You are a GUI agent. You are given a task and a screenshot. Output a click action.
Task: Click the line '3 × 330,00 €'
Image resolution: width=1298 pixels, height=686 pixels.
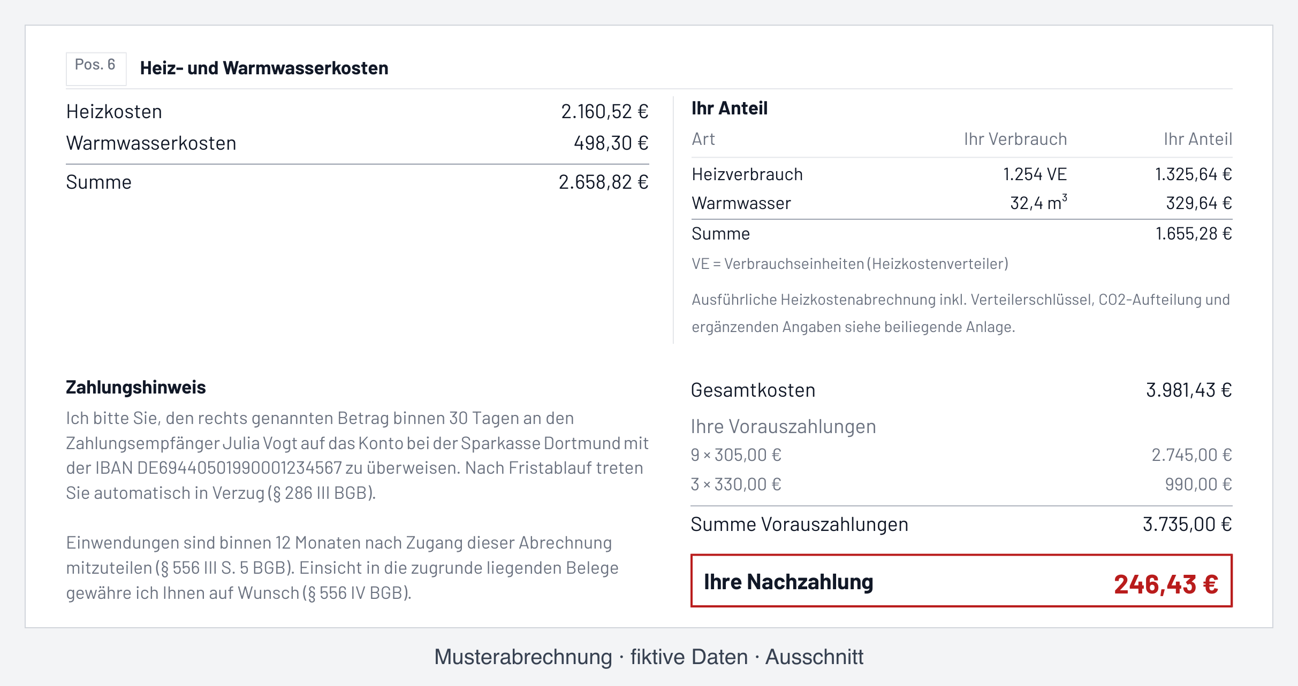(x=736, y=484)
